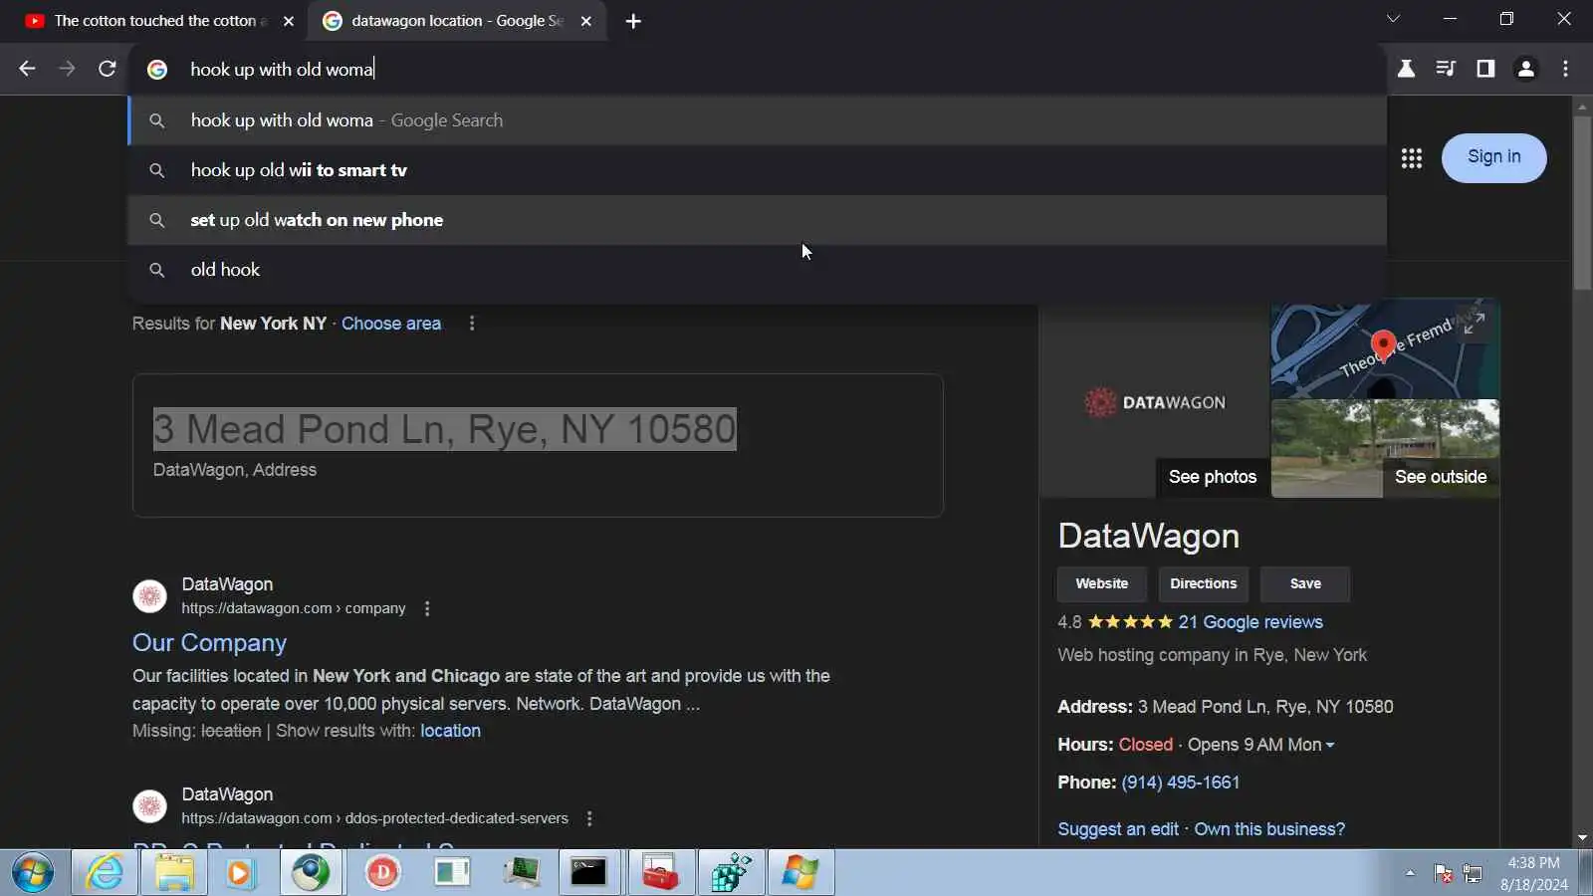Click the highlighted address 3 Mead Pond Ln
This screenshot has width=1593, height=896.
click(445, 429)
